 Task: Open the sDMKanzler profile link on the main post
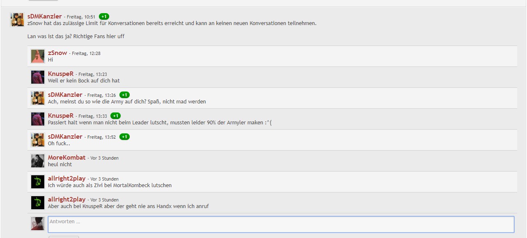pyautogui.click(x=45, y=16)
